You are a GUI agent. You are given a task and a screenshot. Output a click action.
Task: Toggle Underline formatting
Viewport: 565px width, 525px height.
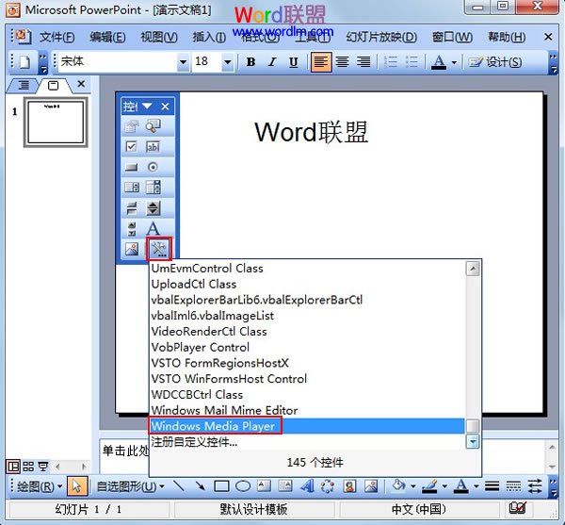click(294, 62)
